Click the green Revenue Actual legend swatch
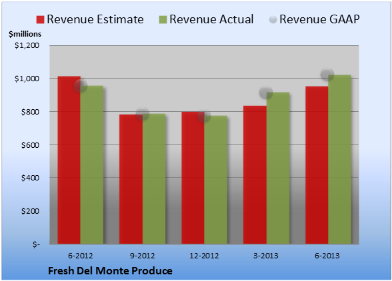 [x=163, y=20]
